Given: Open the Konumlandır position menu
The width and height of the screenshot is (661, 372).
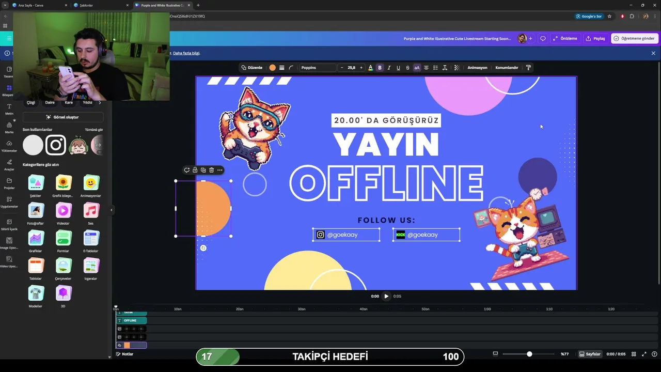Looking at the screenshot, I should tap(507, 68).
